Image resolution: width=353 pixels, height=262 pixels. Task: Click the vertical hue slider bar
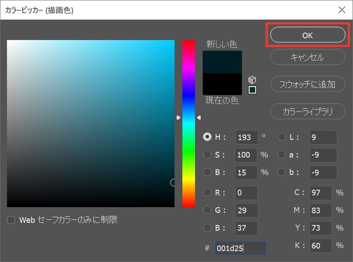[x=188, y=124]
